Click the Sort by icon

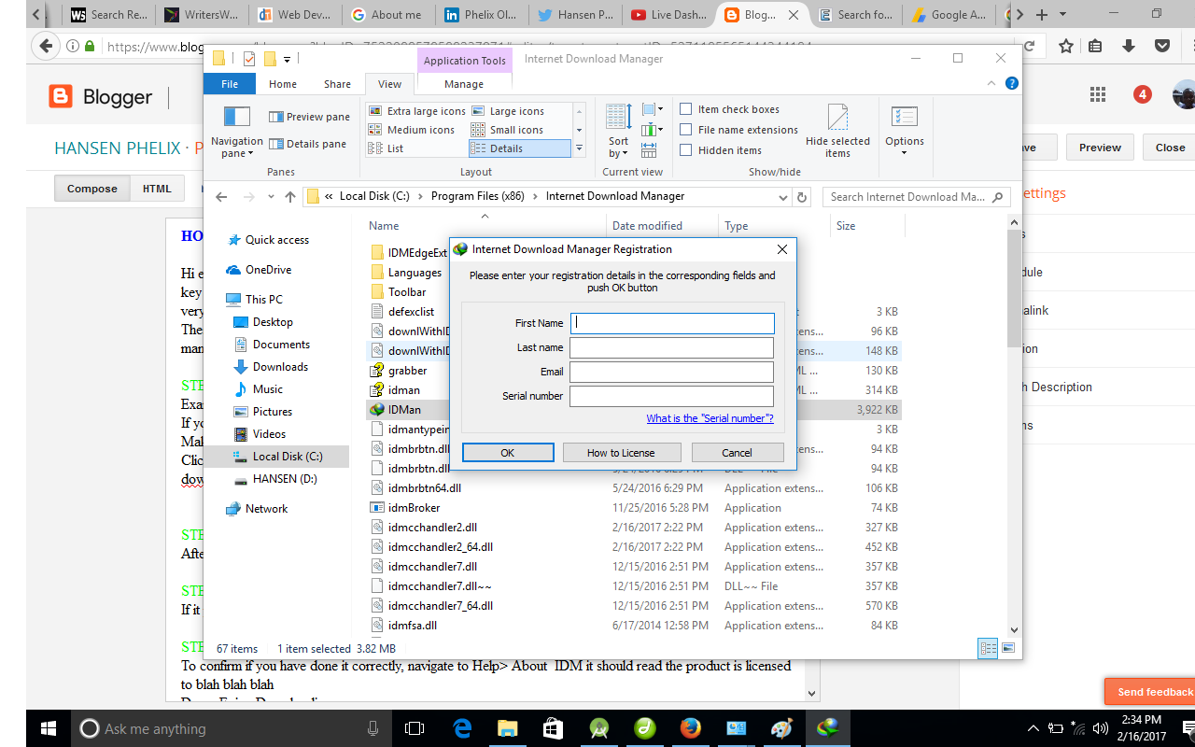(x=618, y=117)
